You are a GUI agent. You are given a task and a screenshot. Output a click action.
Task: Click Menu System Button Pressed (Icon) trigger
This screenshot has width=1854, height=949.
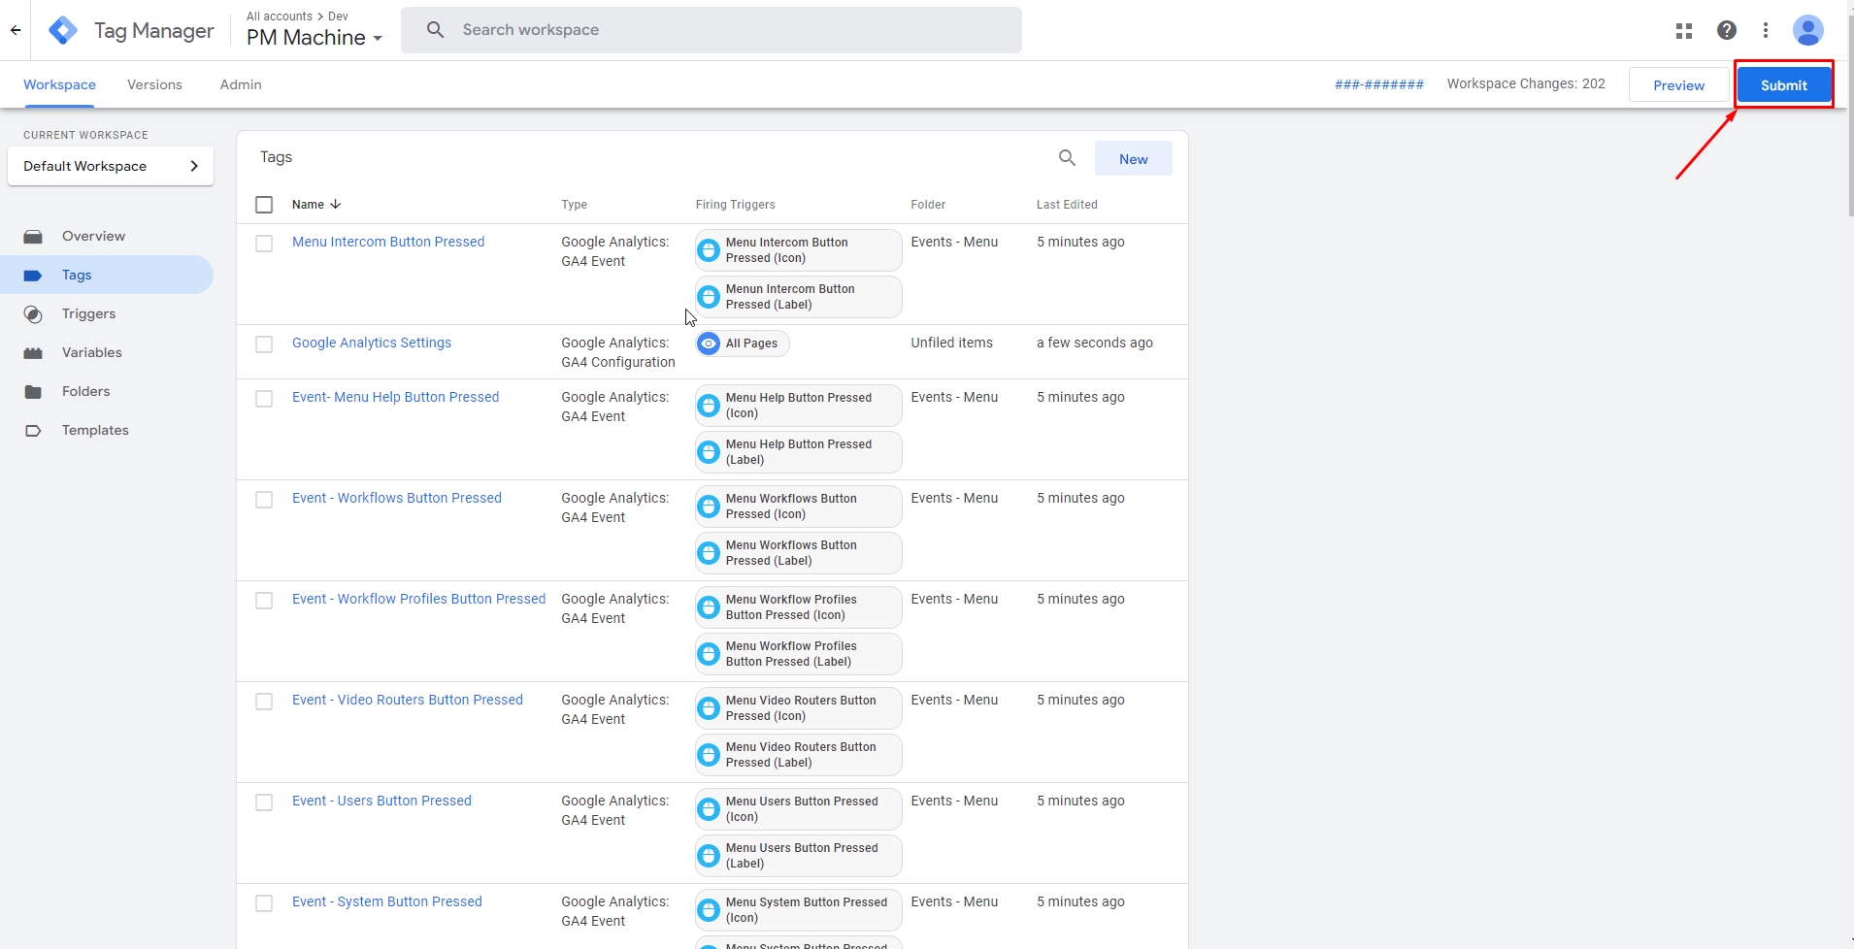click(x=799, y=910)
